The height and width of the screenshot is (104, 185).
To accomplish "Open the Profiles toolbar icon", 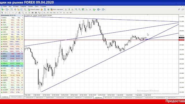I will [6, 9].
